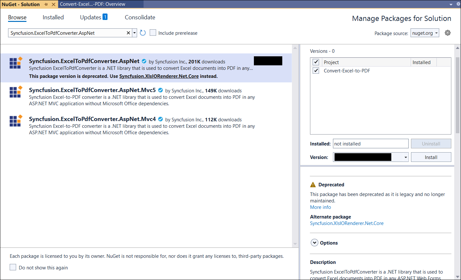This screenshot has height=280, width=461.
Task: Switch to the Installed tab
Action: [x=53, y=17]
